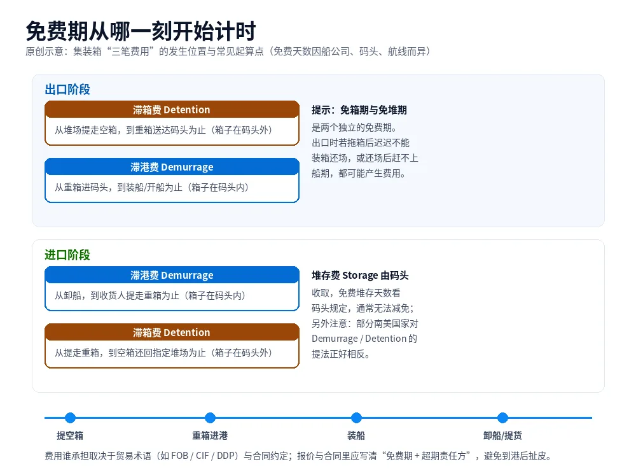The image size is (636, 471).
Task: Click 滞箱费 Detention header in import section
Action: 172,332
